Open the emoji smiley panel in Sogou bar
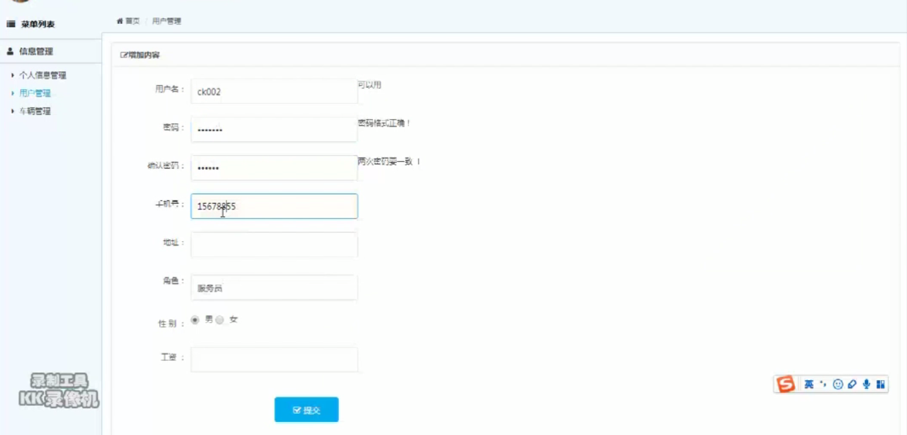Screen dimensions: 907x435 click(838, 384)
